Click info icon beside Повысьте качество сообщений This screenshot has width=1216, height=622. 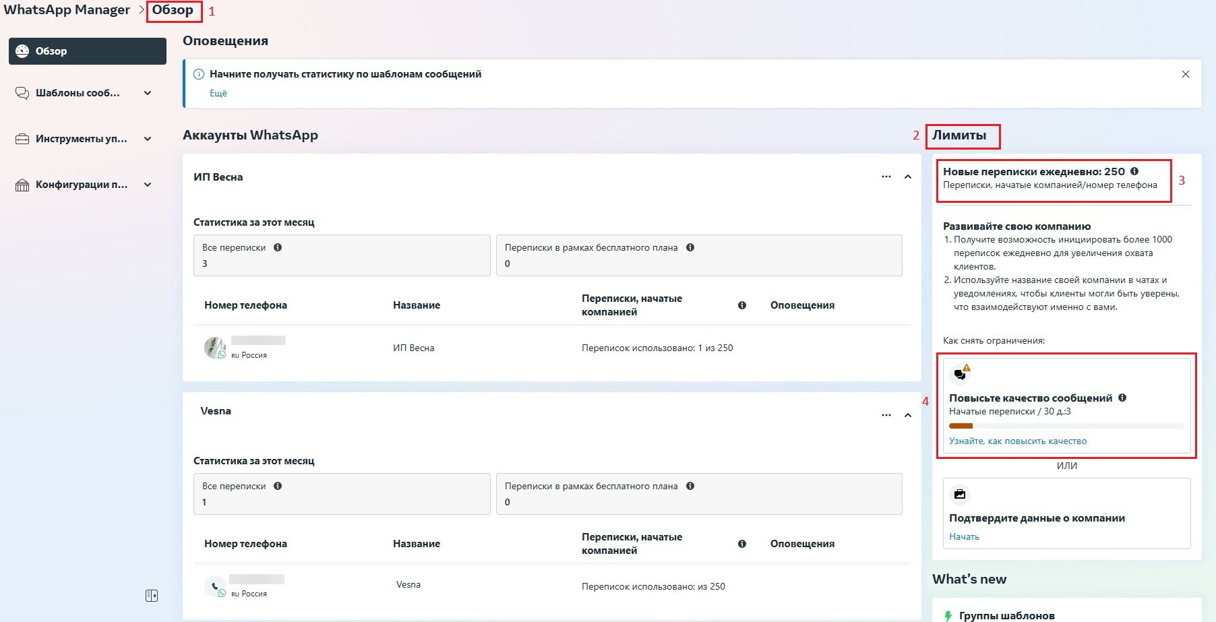coord(1122,398)
